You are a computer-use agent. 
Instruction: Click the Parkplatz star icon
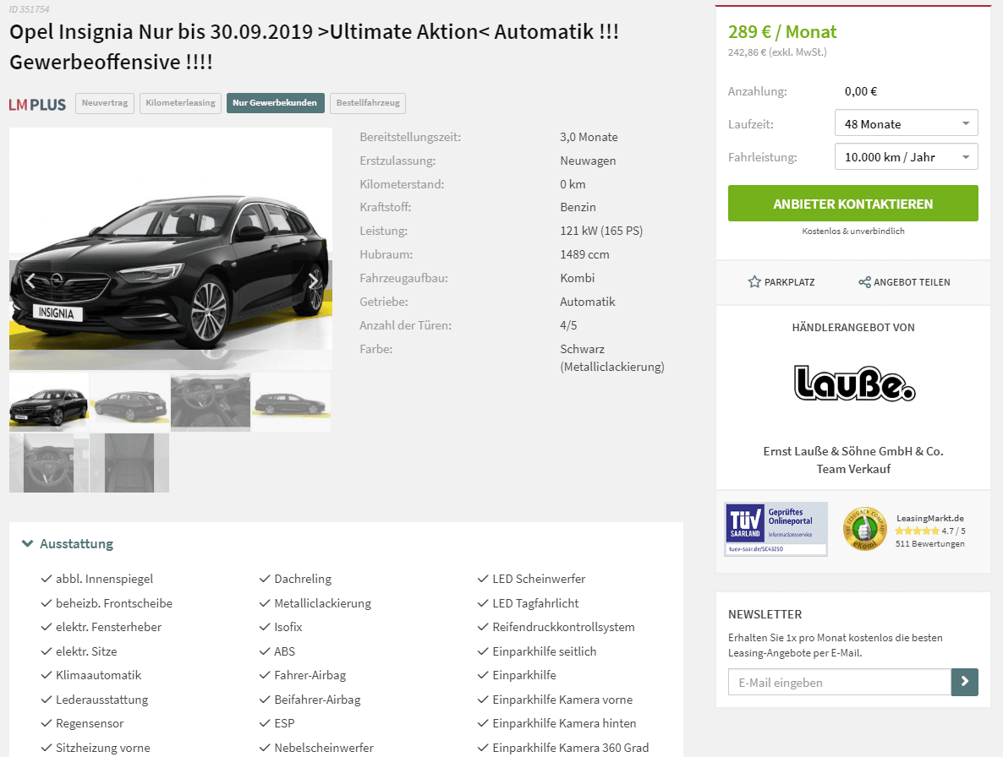[754, 281]
